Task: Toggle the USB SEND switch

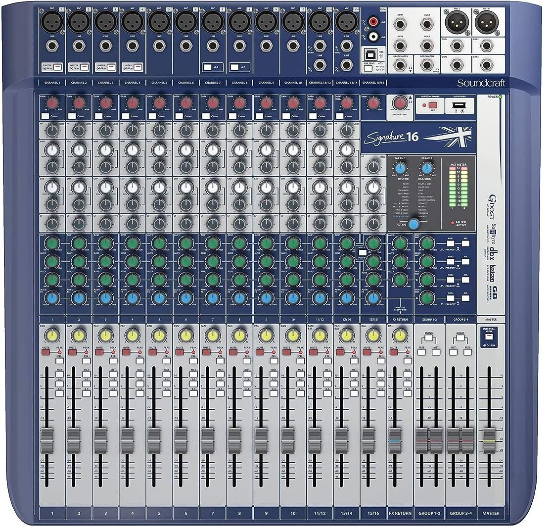Action: pos(368,69)
